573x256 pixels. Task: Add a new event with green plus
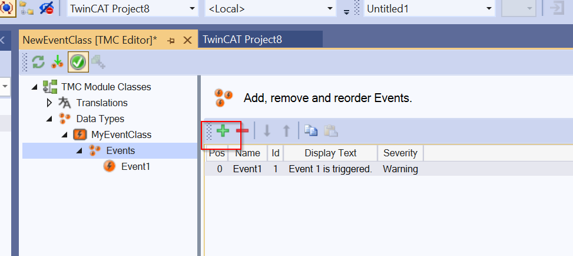(x=223, y=131)
